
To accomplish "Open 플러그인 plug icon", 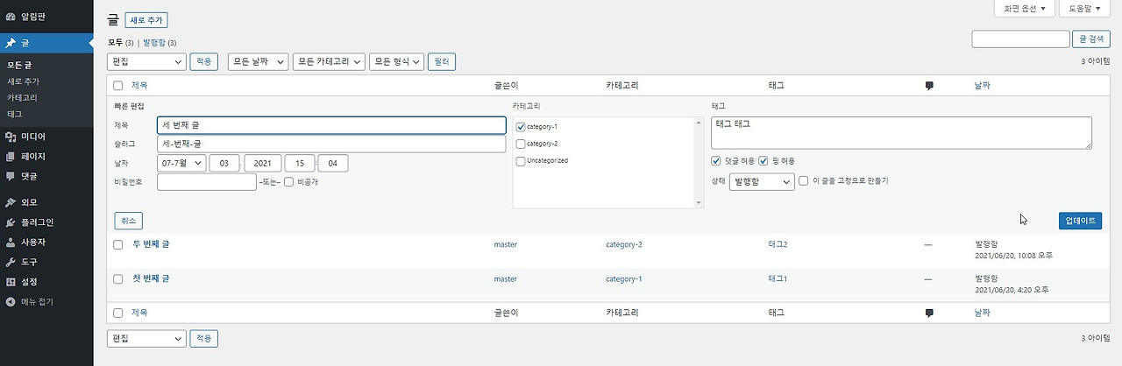I will (x=11, y=222).
